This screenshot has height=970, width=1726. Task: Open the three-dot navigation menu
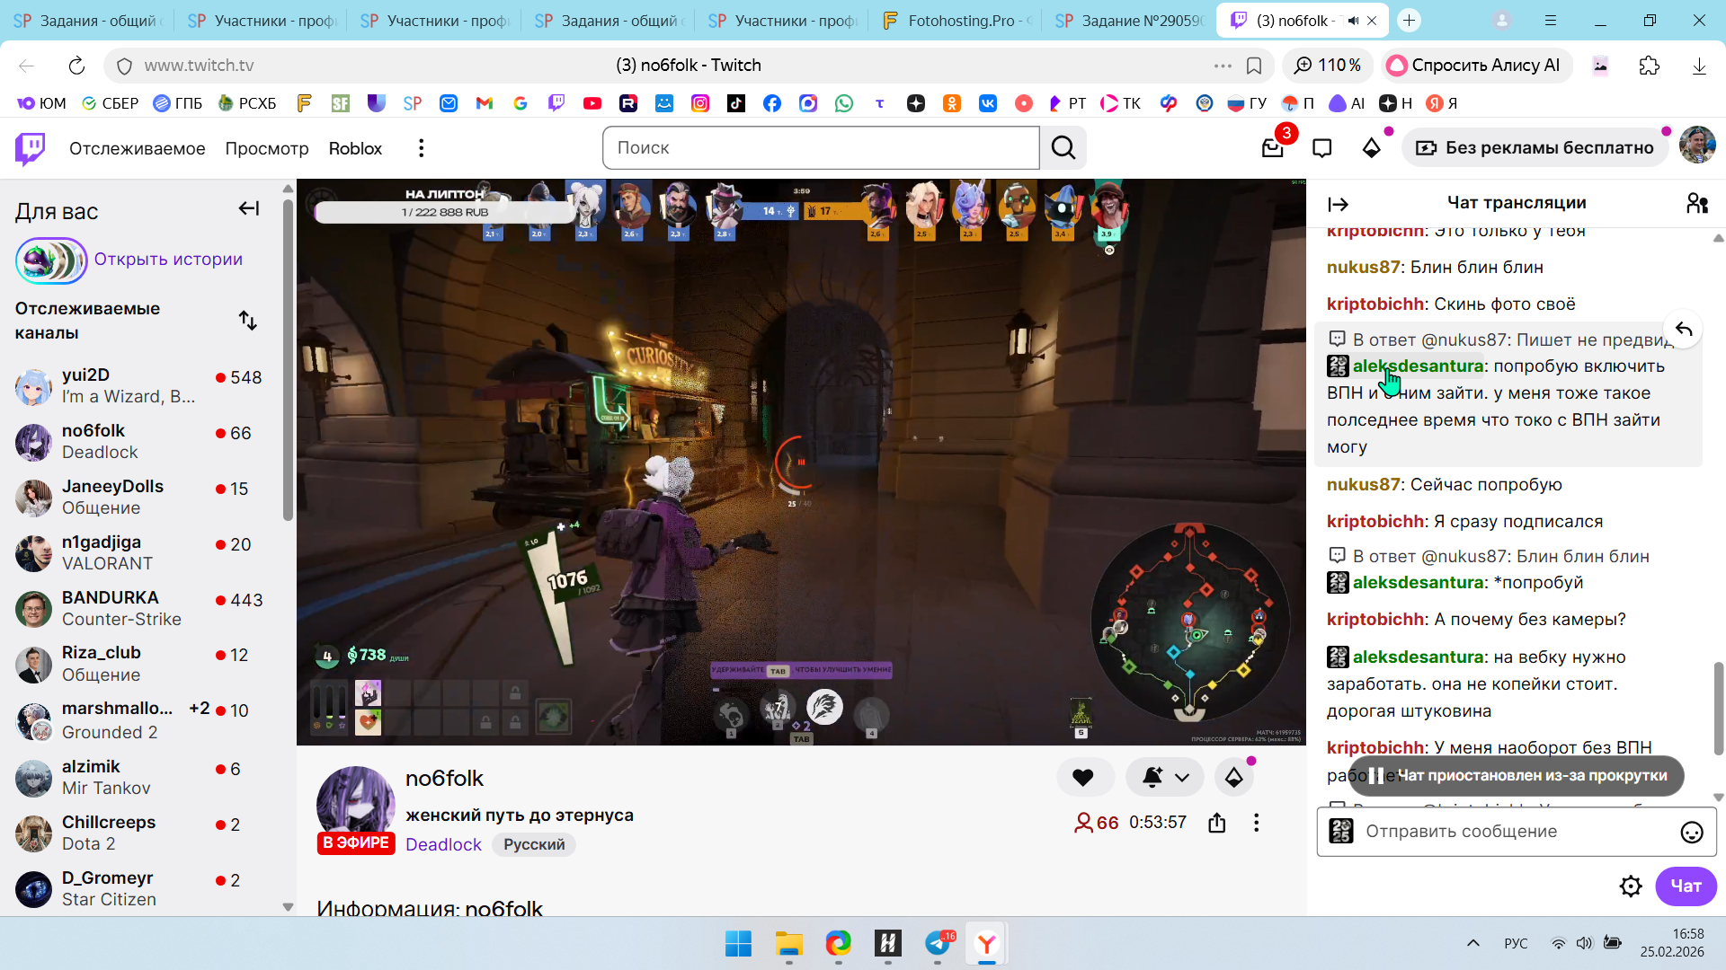[x=421, y=148]
